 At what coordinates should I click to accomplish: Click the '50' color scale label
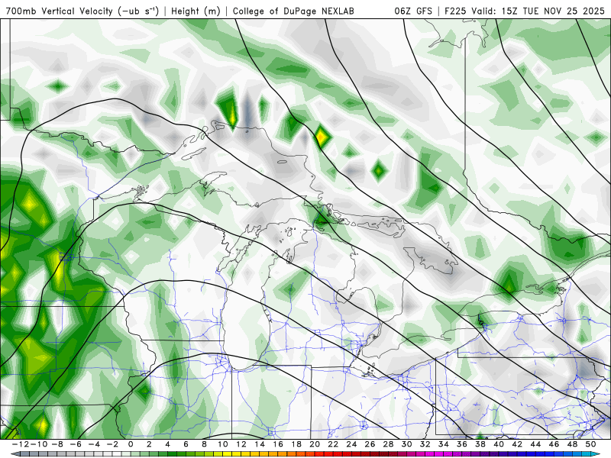tap(590, 444)
